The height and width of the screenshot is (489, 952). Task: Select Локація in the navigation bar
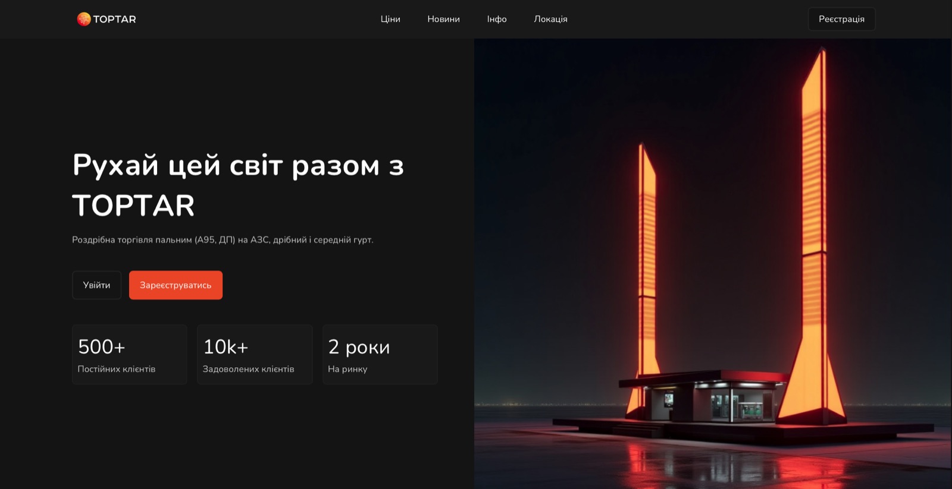point(550,19)
